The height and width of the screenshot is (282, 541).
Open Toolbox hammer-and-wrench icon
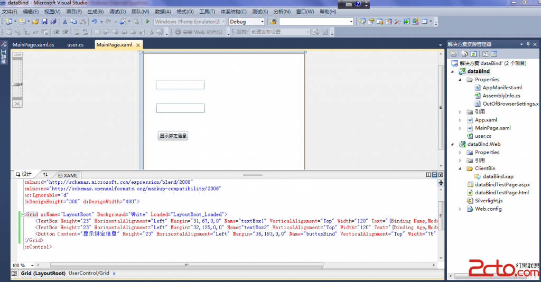(x=397, y=22)
